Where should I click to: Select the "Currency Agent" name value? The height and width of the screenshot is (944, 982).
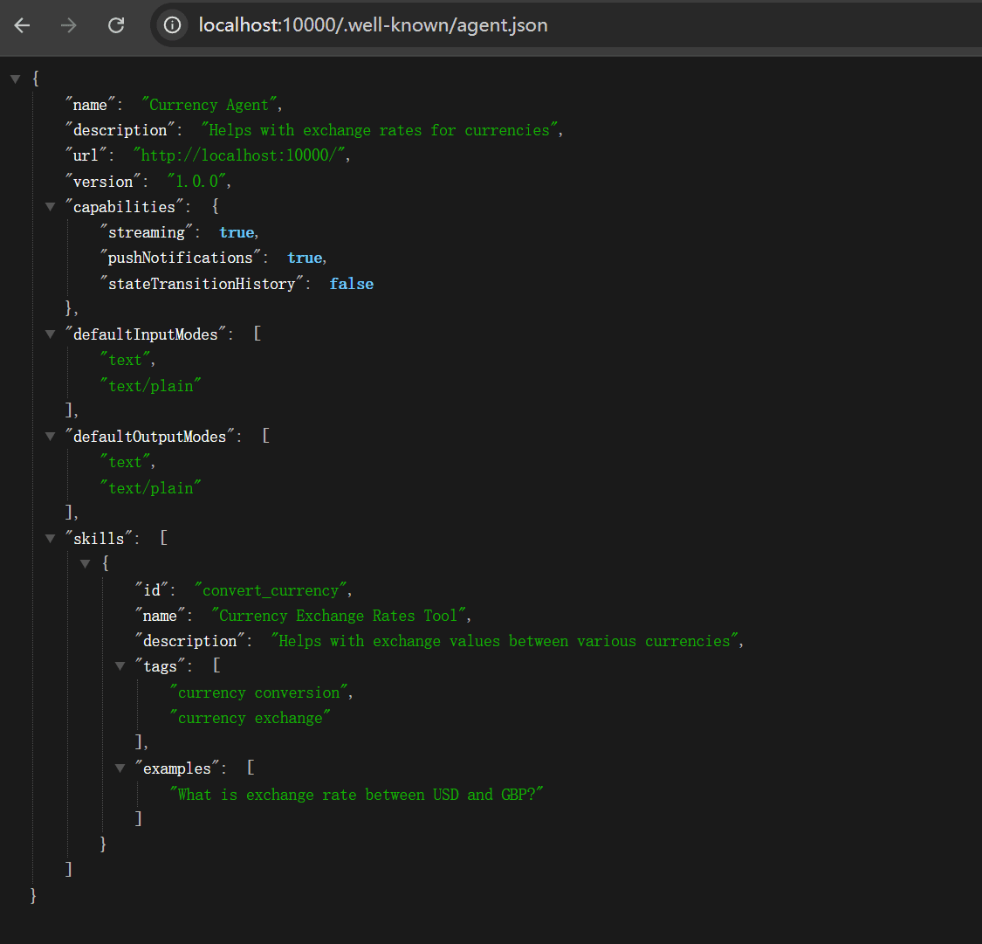(209, 105)
